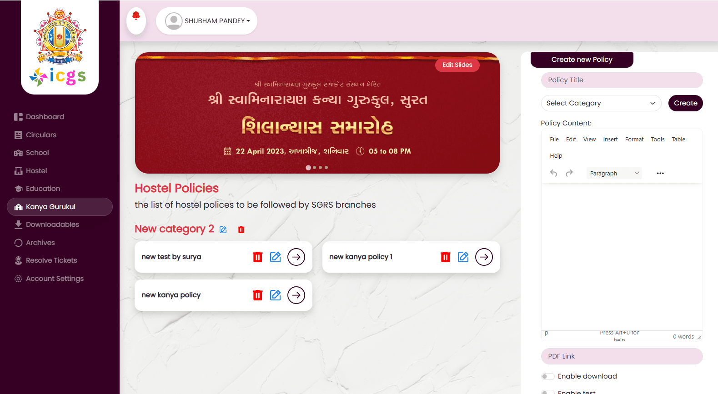The height and width of the screenshot is (394, 718).
Task: Expand the Paragraph format dropdown
Action: (614, 173)
